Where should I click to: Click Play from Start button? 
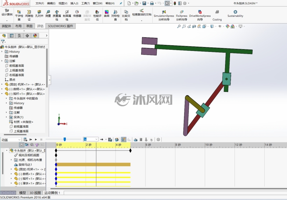click(31, 139)
